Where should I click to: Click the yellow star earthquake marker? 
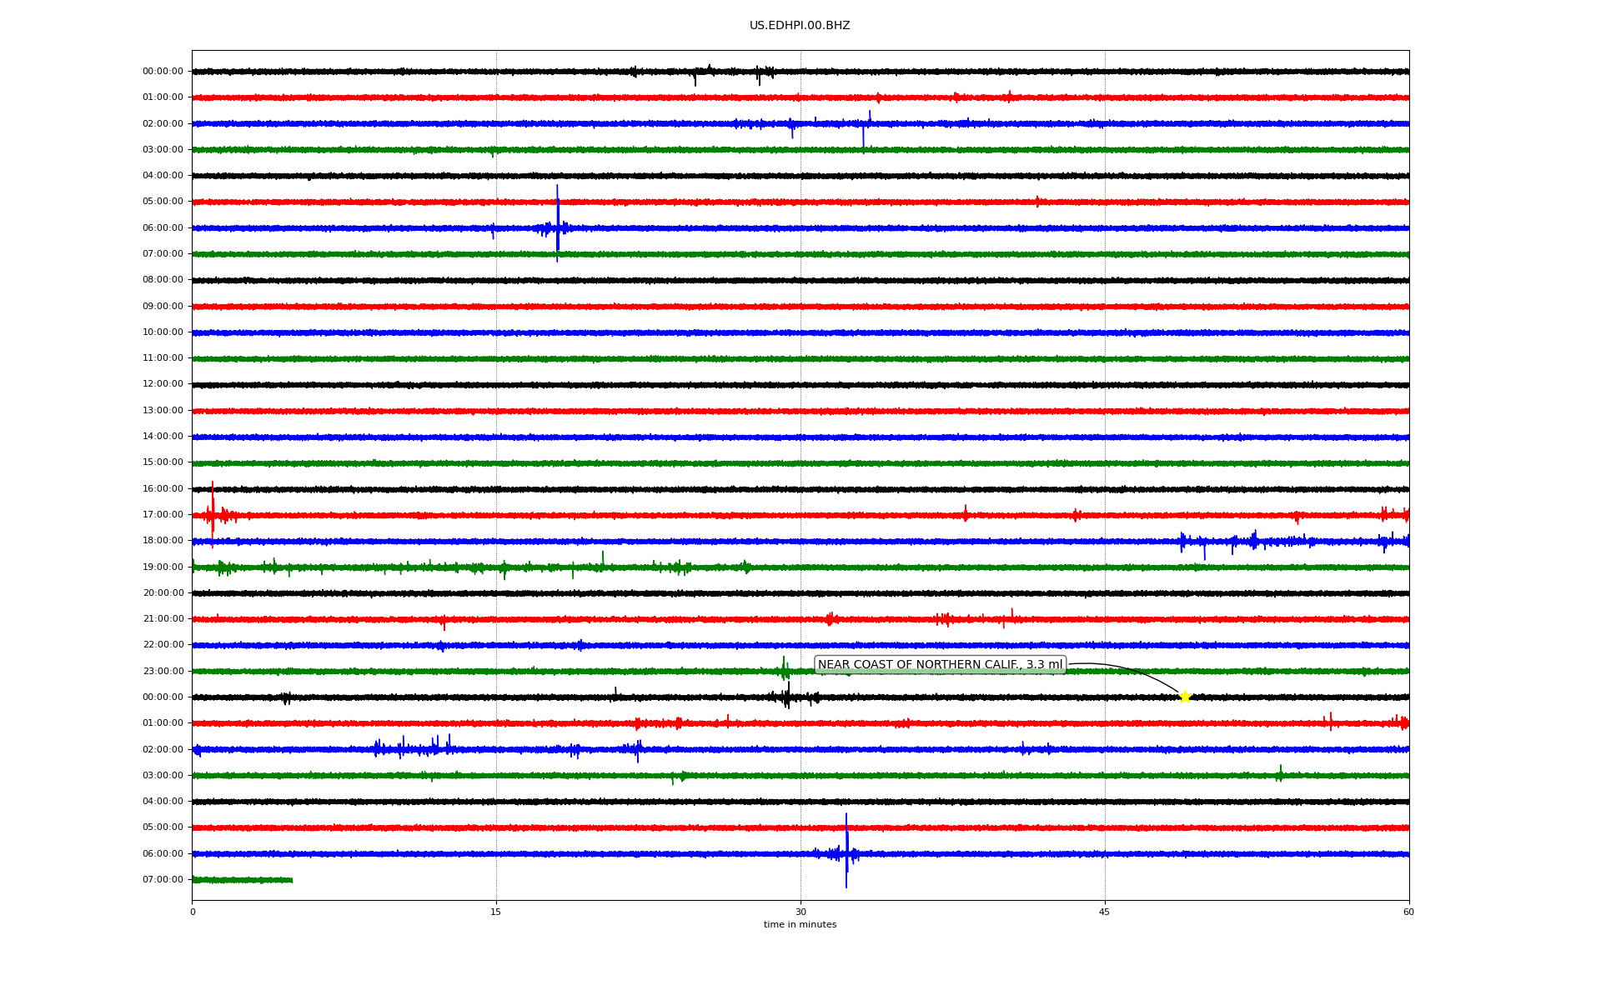[1184, 697]
